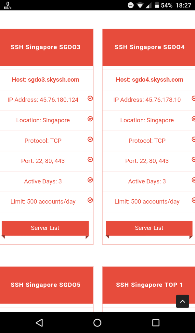Click check icon beside IP Address 45.76.180.124

(90, 98)
